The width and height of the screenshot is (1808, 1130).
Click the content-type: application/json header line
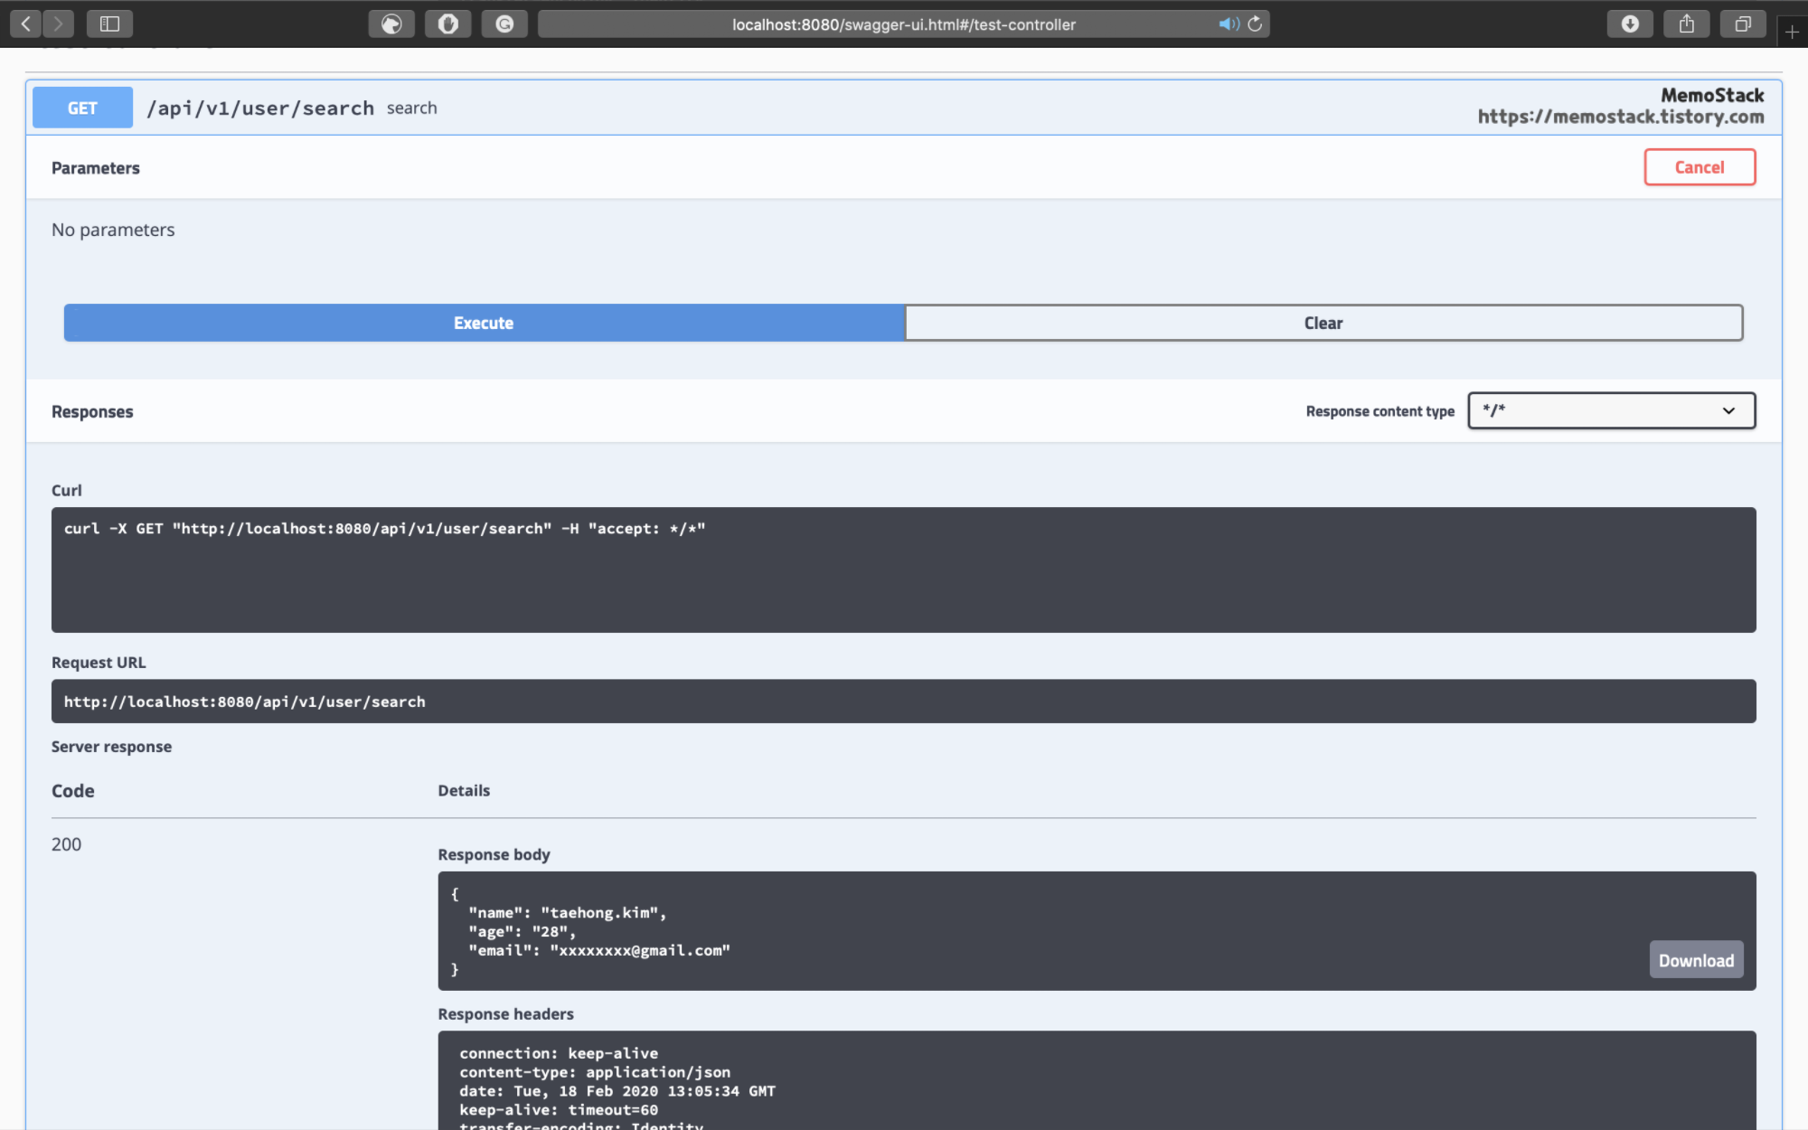[x=595, y=1072]
